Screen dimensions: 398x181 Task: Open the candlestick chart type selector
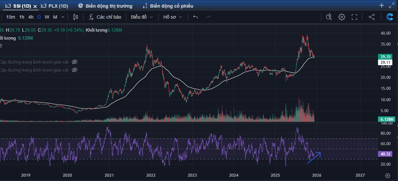point(76,17)
